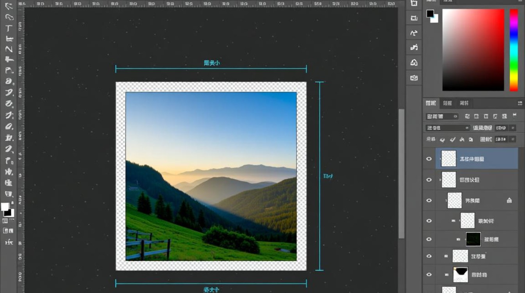Click the fill value field

tap(501, 139)
